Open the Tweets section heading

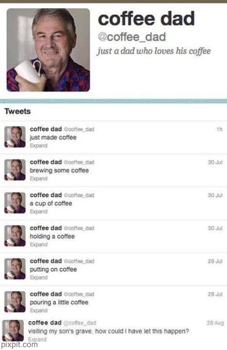(18, 111)
